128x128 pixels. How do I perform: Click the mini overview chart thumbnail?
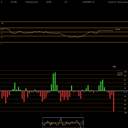63,123
